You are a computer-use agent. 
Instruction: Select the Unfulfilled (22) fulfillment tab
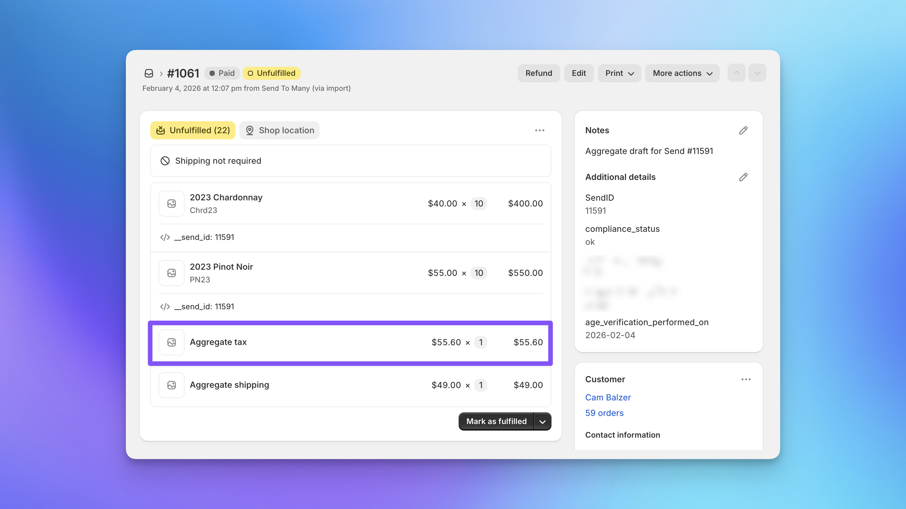(x=192, y=130)
